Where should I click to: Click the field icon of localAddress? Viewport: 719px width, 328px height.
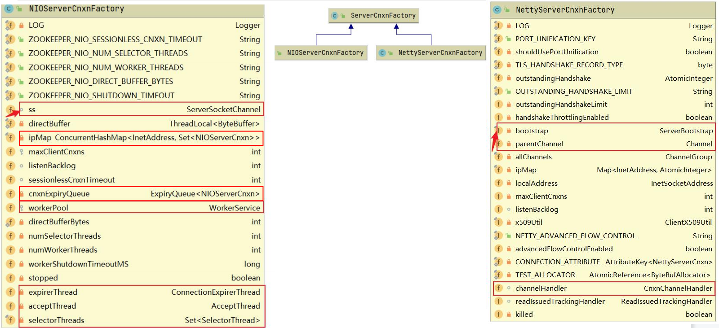tap(498, 183)
